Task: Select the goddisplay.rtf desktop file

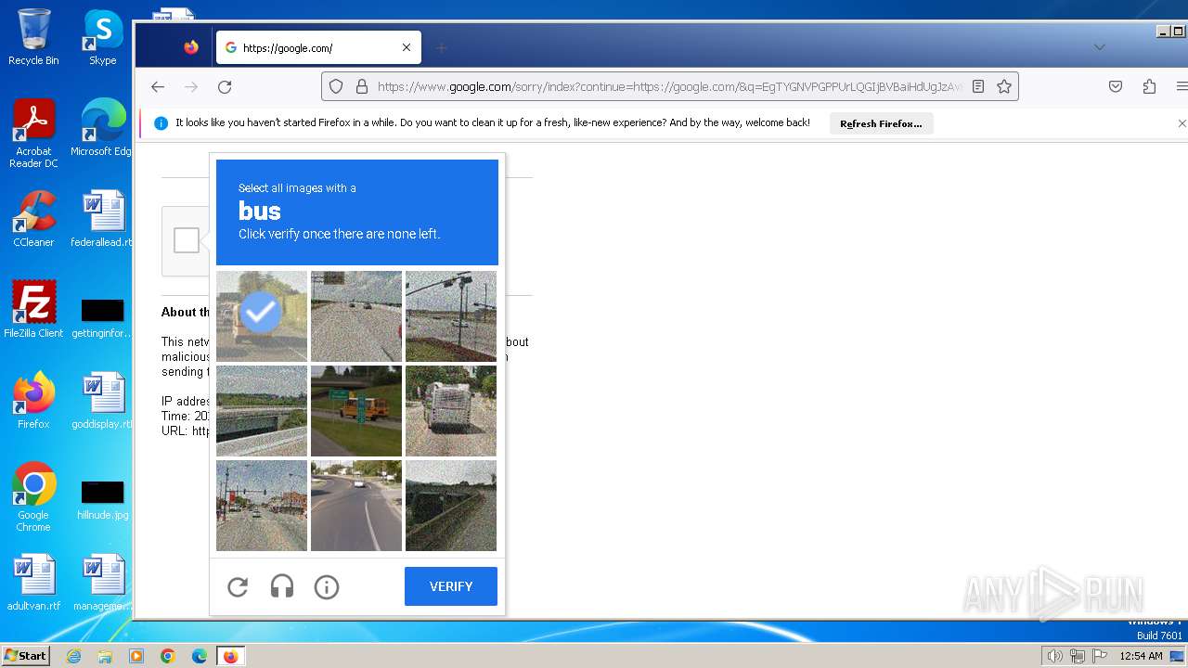Action: tap(103, 400)
